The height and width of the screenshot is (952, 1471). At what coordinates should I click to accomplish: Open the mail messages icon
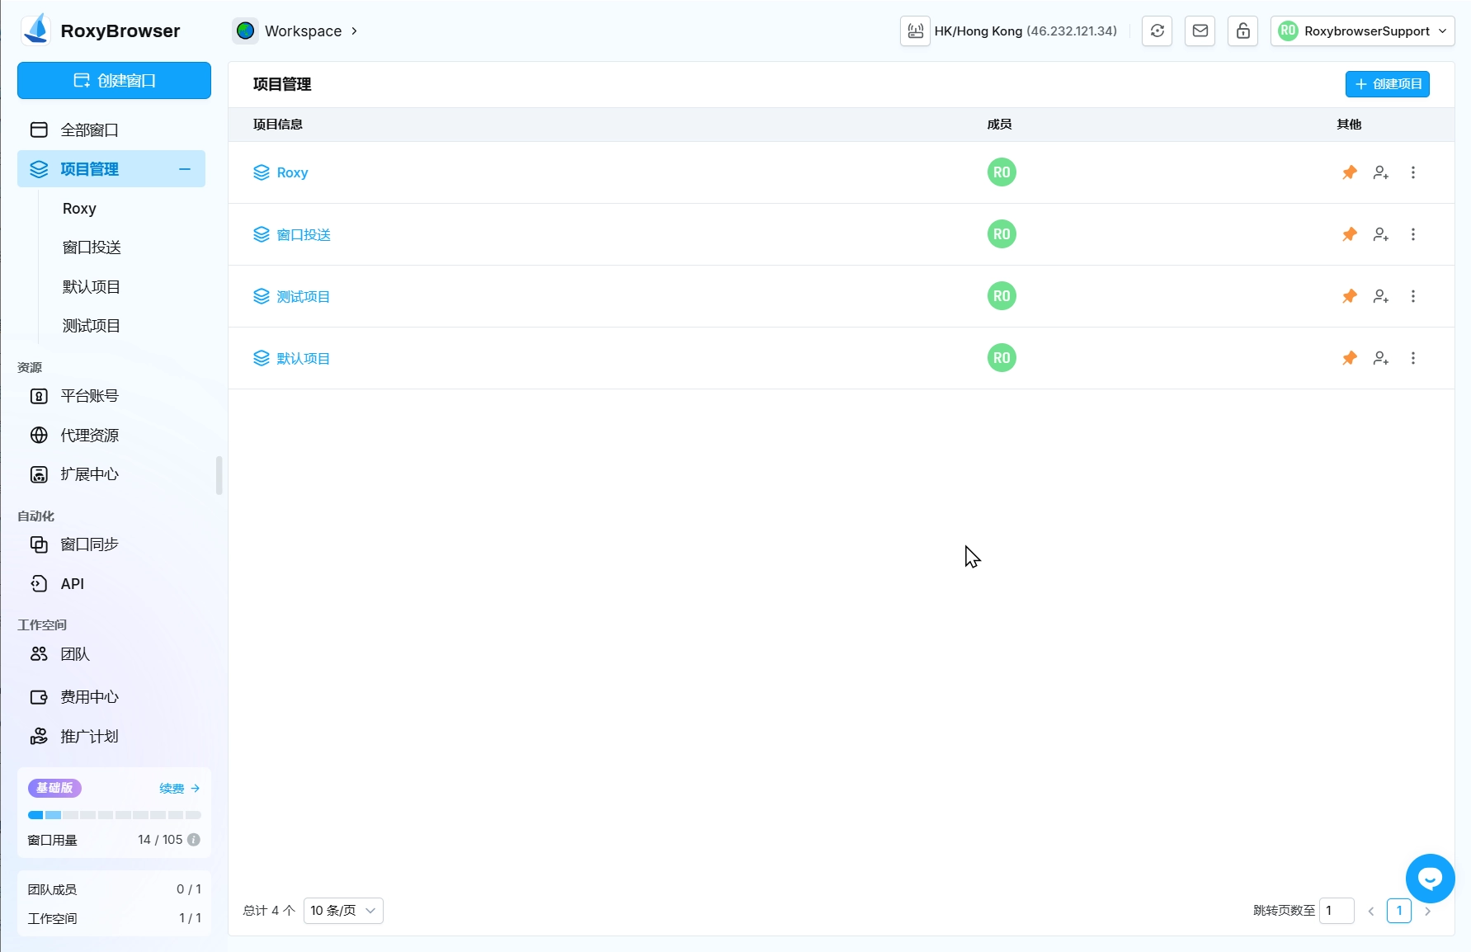1200,31
